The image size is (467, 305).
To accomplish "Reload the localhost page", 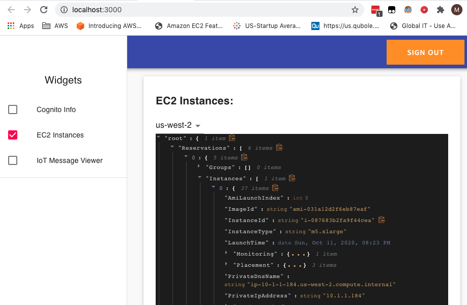I will pos(44,10).
